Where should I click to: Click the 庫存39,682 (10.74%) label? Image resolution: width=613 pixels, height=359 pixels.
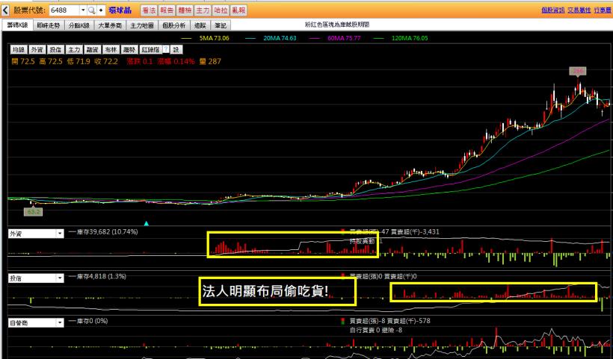coord(107,232)
